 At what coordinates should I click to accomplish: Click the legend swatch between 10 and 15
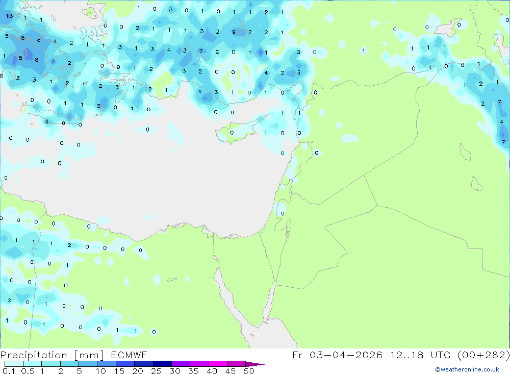click(x=107, y=364)
